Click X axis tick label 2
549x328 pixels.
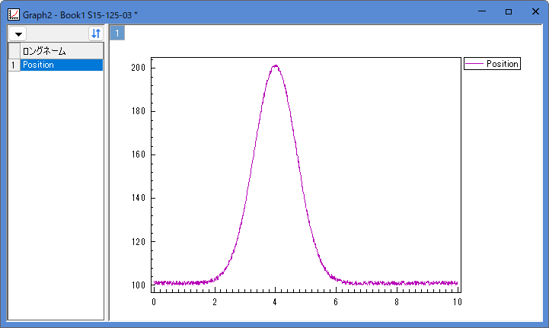point(215,302)
